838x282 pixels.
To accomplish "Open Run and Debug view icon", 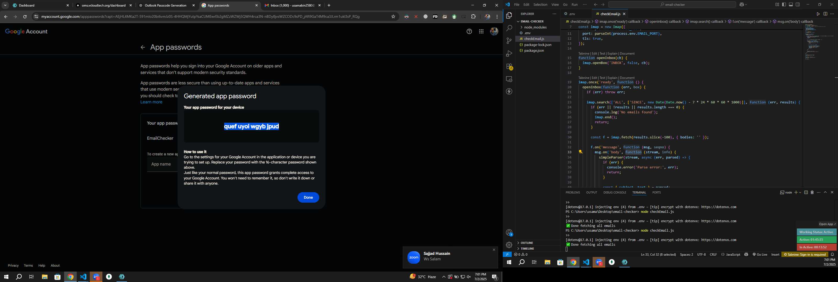I will [509, 54].
